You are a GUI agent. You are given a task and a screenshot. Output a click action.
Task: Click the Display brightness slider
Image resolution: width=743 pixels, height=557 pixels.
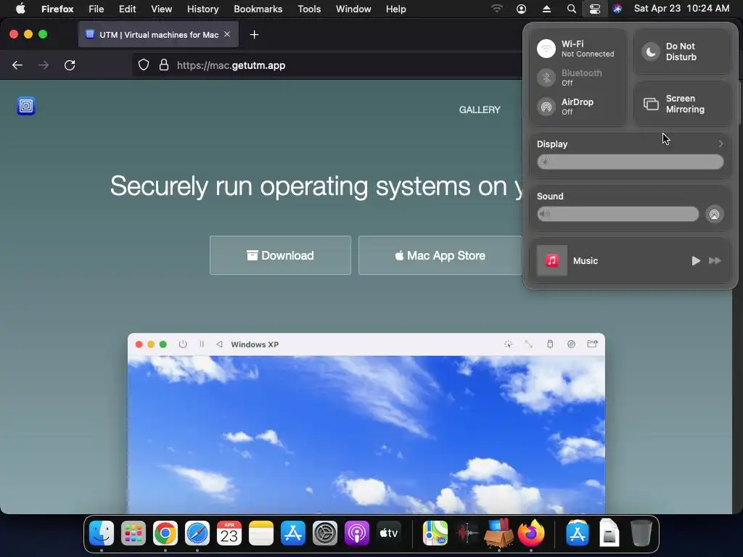[631, 162]
